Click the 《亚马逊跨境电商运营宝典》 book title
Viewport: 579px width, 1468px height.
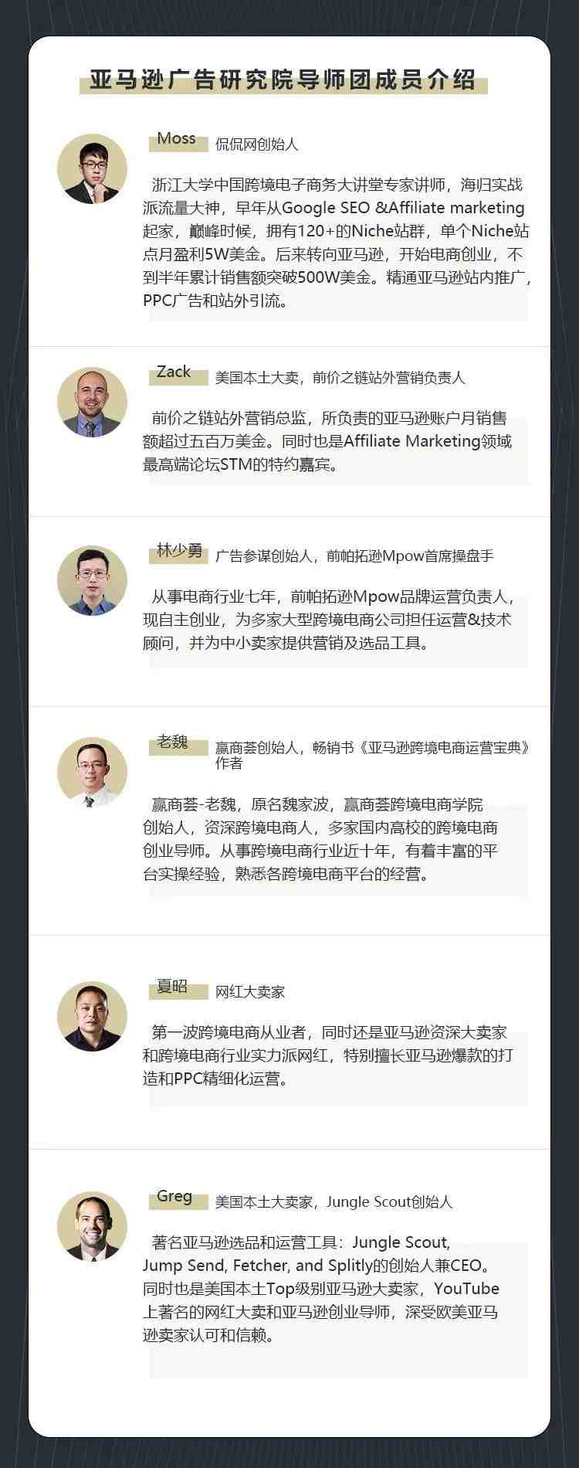[445, 748]
